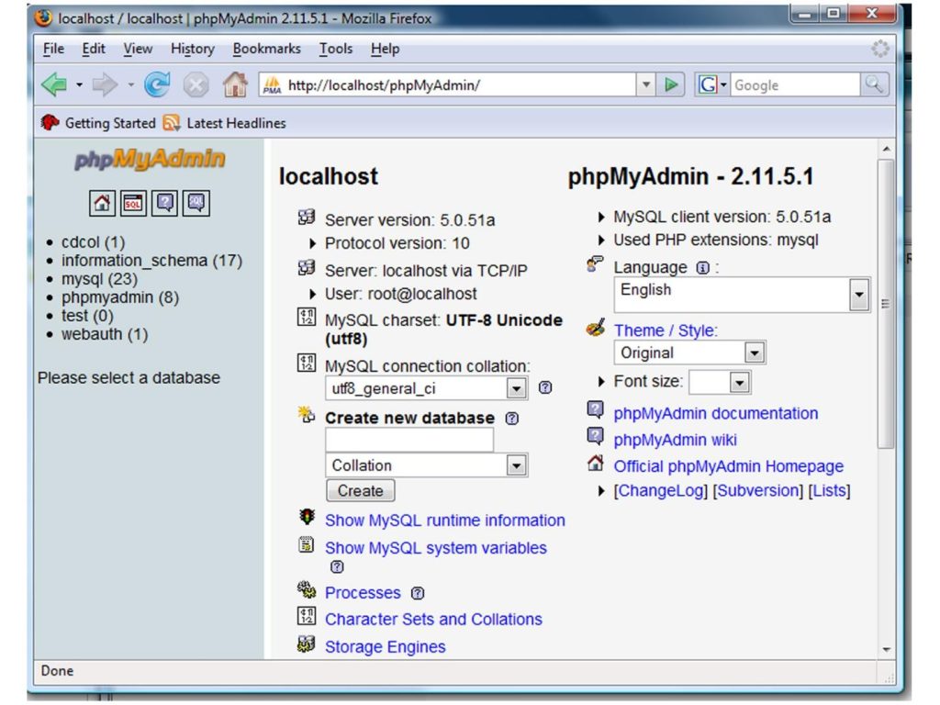Click the search magnifier icon

click(874, 84)
